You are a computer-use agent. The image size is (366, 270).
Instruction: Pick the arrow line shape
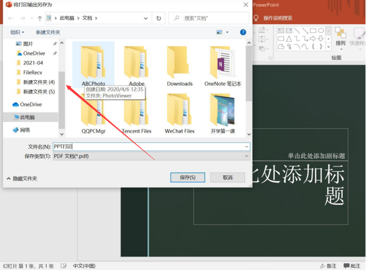coord(305,31)
